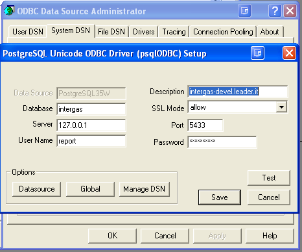Open the Tracing tab
Screen dimensions: 302x252
click(174, 32)
